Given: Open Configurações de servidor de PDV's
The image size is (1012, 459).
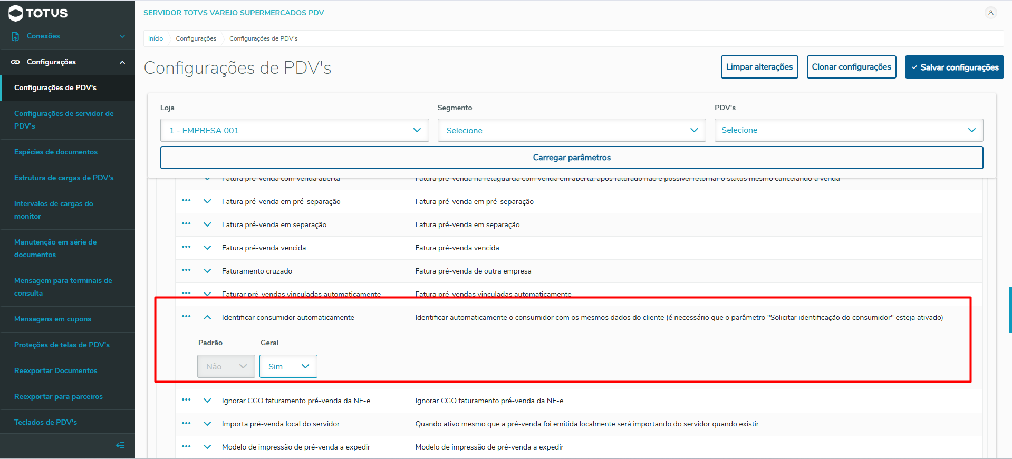Looking at the screenshot, I should point(68,120).
